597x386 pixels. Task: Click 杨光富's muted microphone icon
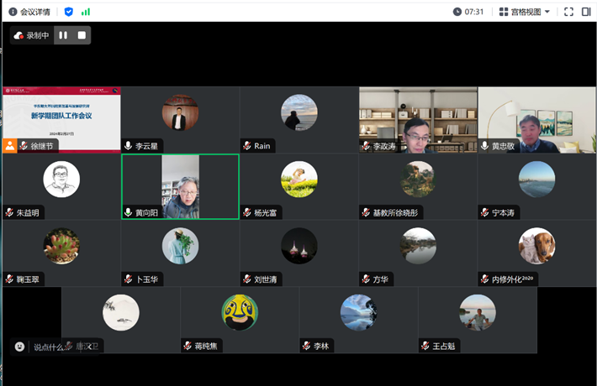(x=247, y=213)
